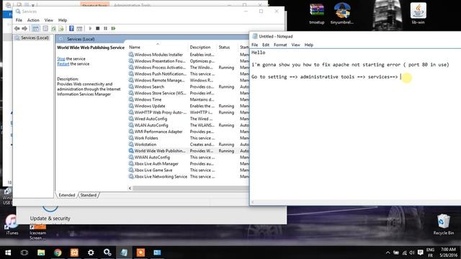
Task: Open the Windows Start button
Action: pos(8,253)
